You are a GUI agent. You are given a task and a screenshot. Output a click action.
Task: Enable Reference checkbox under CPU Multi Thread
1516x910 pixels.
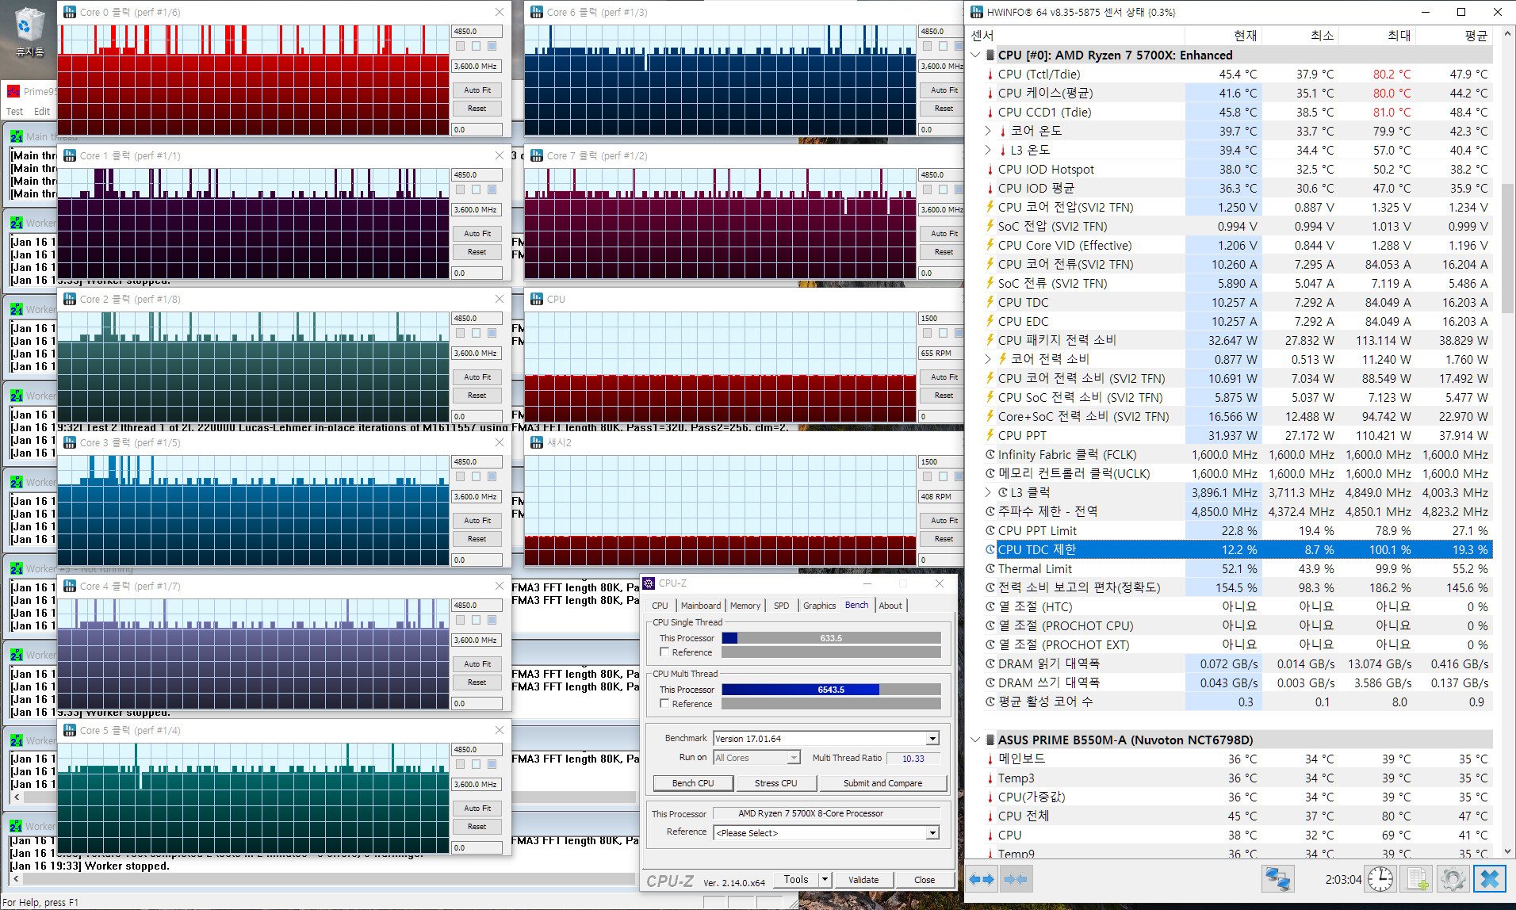664,704
